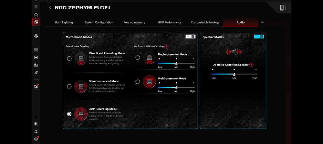Click the 360° Recording Mode title
Viewport: 323px width, 144px height.
(103, 109)
